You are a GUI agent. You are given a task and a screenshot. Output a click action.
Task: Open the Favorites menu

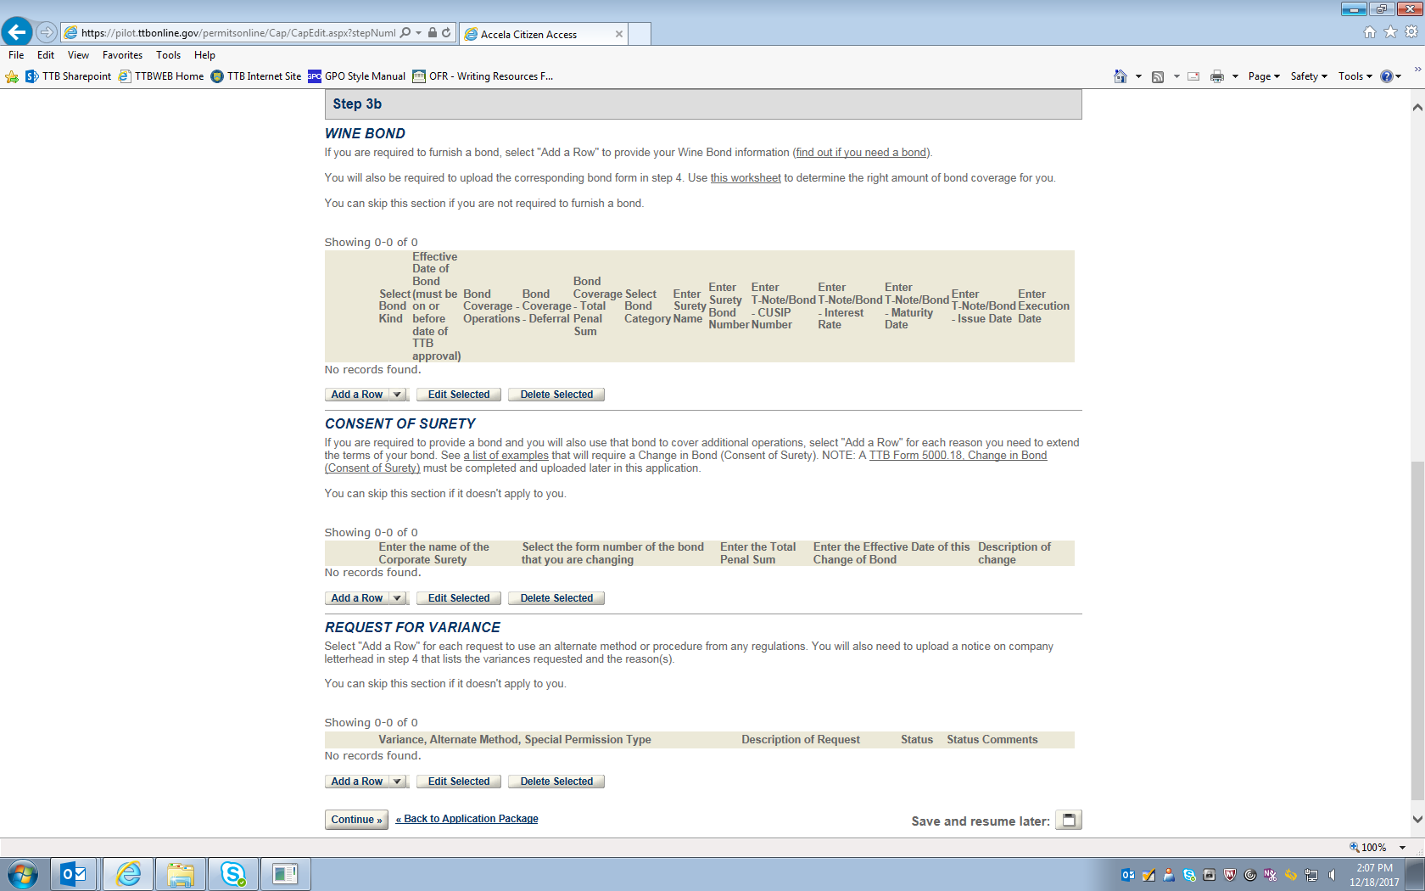coord(122,55)
